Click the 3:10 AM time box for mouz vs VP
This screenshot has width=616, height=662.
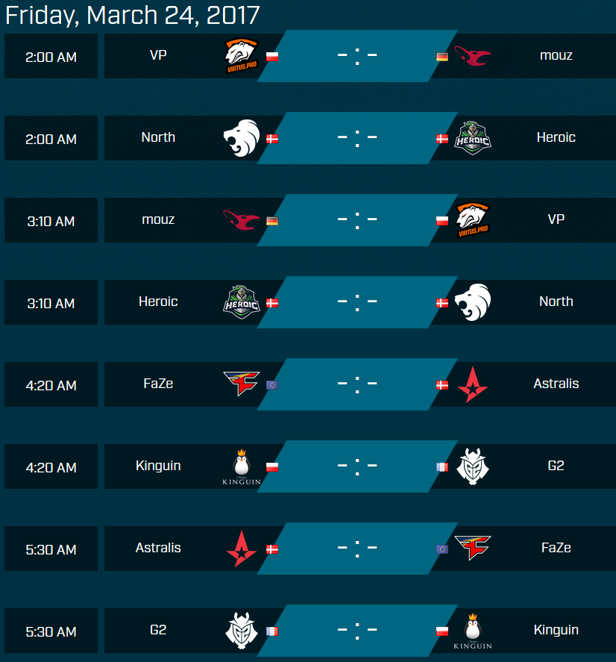pos(51,220)
